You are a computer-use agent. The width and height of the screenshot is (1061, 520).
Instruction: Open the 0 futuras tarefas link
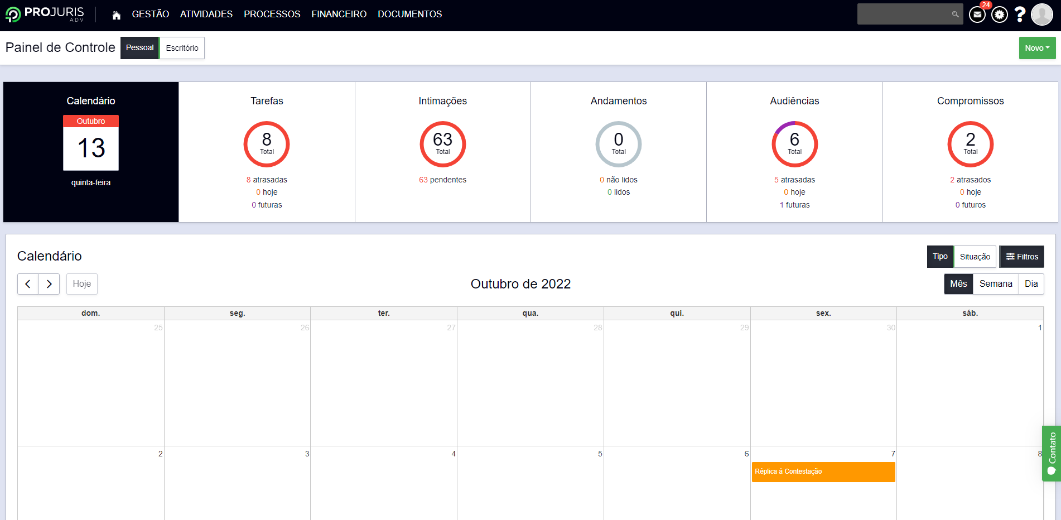click(267, 205)
